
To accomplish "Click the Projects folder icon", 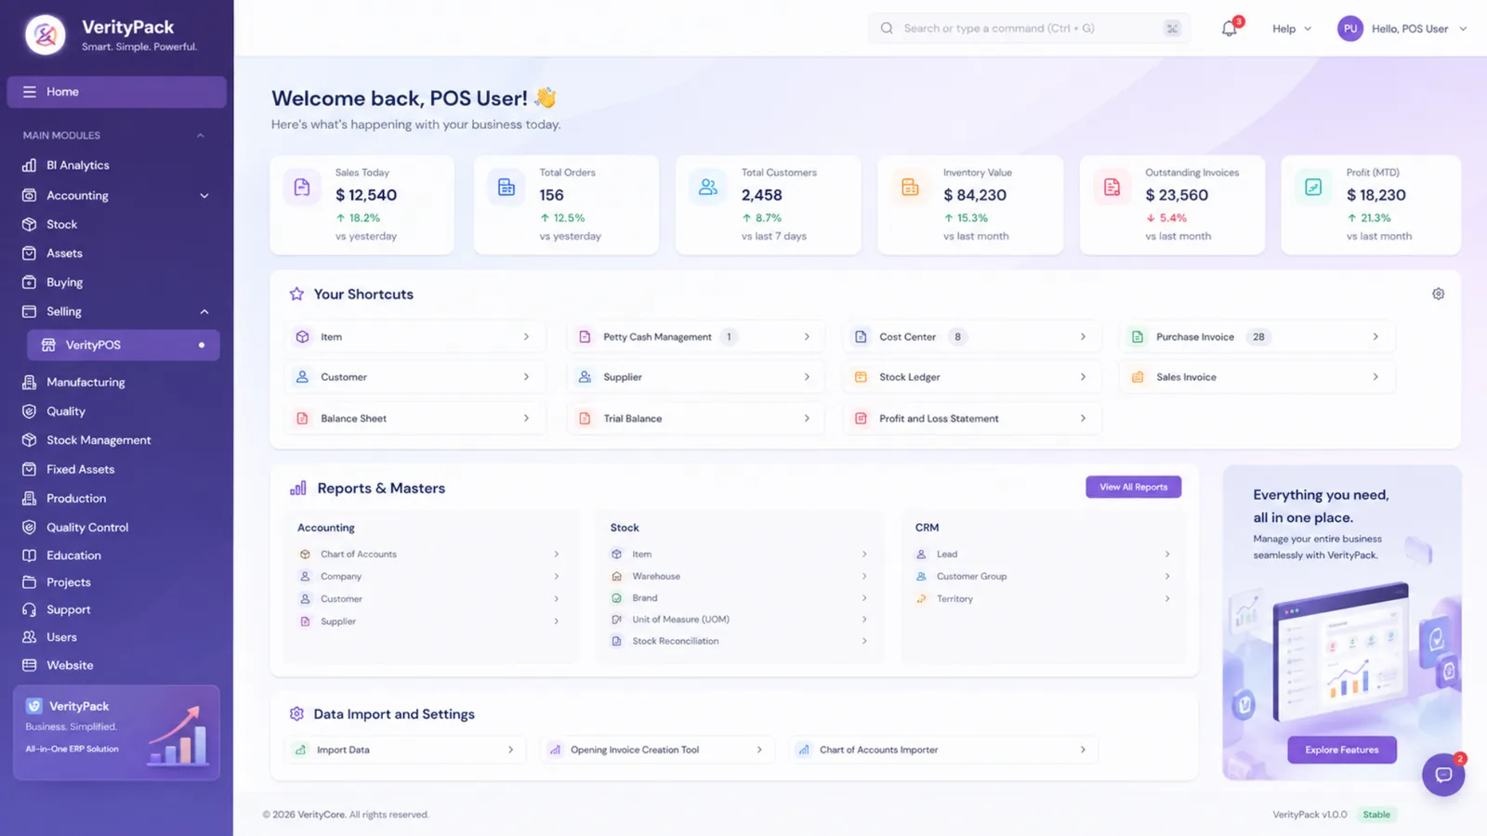I will [x=29, y=582].
